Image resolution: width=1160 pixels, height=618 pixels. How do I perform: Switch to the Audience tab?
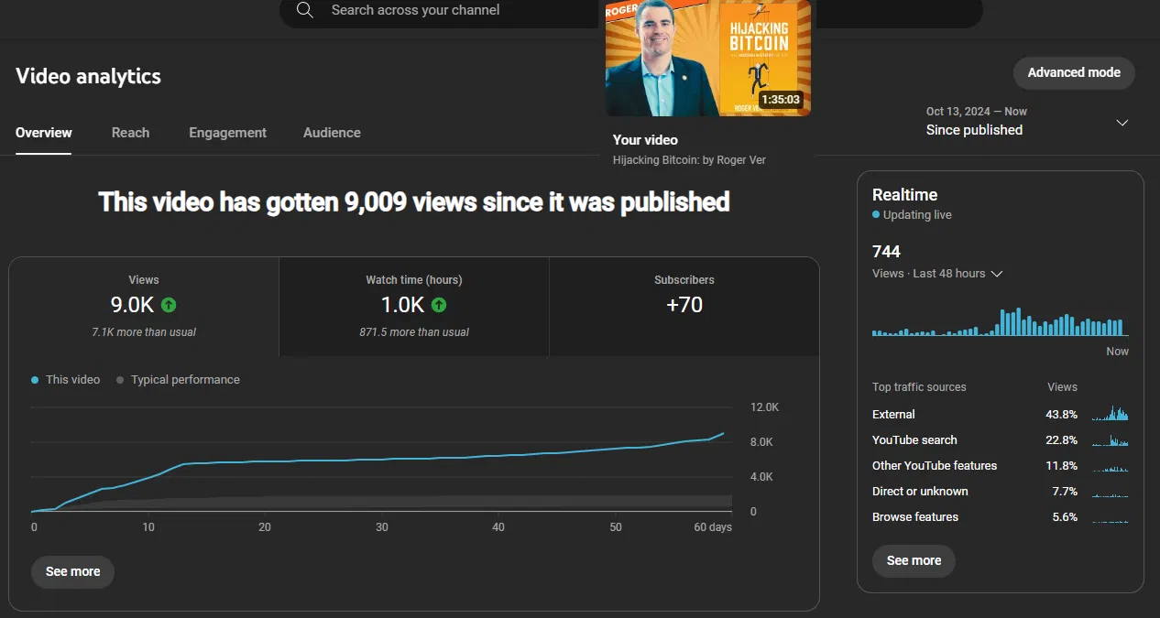tap(332, 133)
